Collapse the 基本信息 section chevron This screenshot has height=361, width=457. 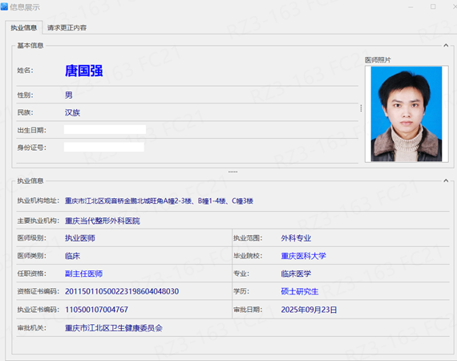click(446, 45)
